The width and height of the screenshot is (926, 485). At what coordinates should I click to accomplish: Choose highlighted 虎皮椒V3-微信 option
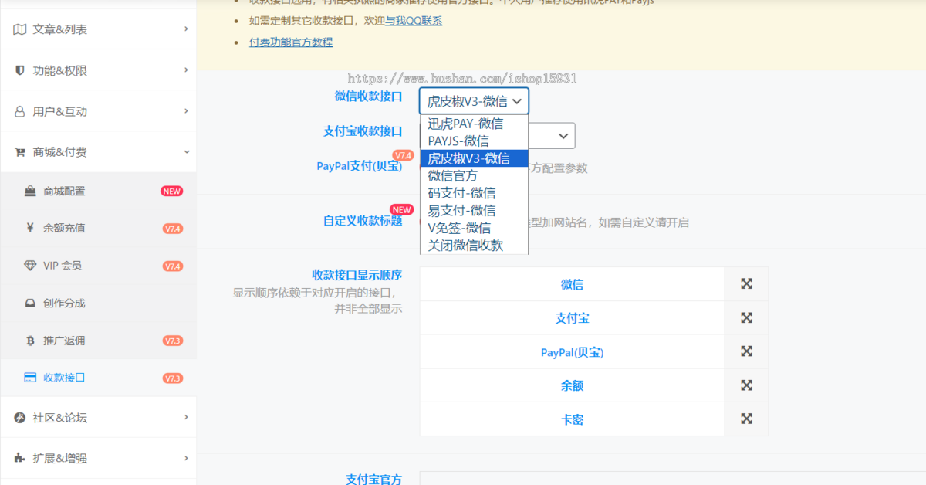[x=474, y=158]
